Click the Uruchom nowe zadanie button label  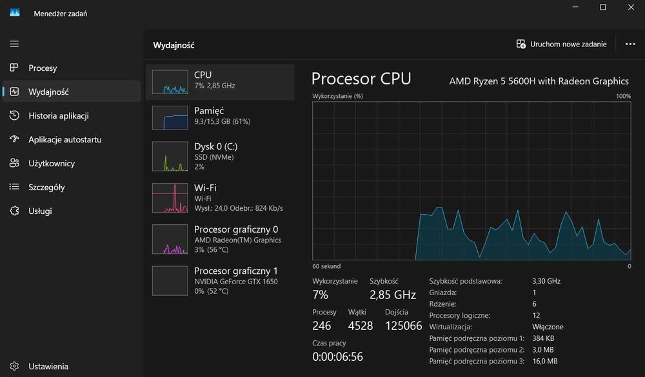(x=568, y=44)
